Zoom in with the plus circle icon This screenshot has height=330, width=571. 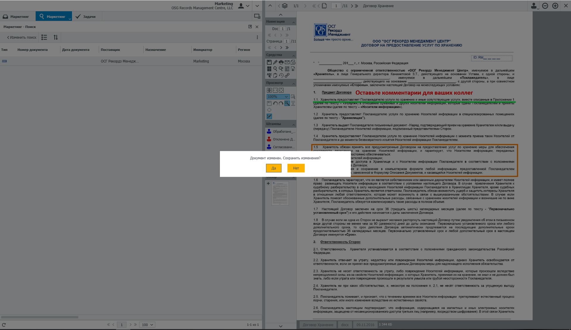(555, 6)
